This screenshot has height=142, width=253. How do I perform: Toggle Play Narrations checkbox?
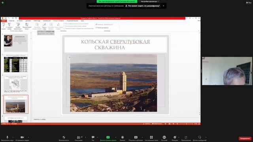[64, 24]
